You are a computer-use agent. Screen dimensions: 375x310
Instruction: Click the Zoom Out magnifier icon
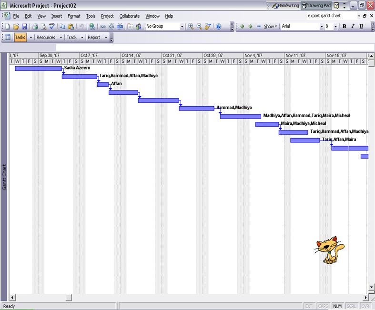(x=199, y=27)
